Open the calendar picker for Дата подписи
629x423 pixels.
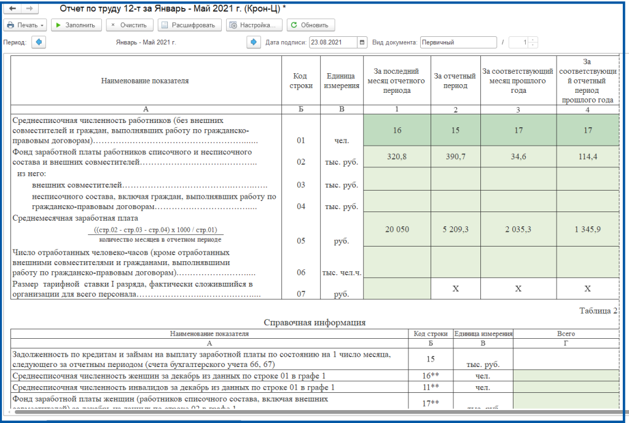pos(362,42)
